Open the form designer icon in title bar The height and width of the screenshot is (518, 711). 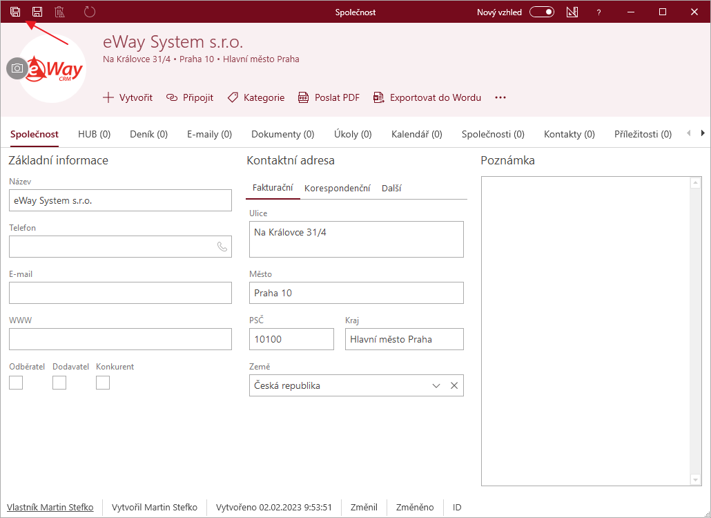572,12
